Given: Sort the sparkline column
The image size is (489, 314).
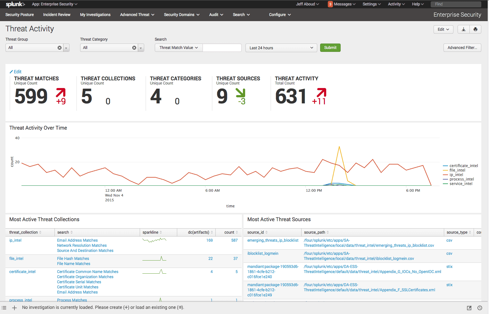Looking at the screenshot, I should pos(152,232).
